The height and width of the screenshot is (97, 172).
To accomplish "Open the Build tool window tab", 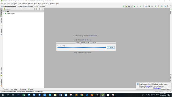I will click(31, 89).
